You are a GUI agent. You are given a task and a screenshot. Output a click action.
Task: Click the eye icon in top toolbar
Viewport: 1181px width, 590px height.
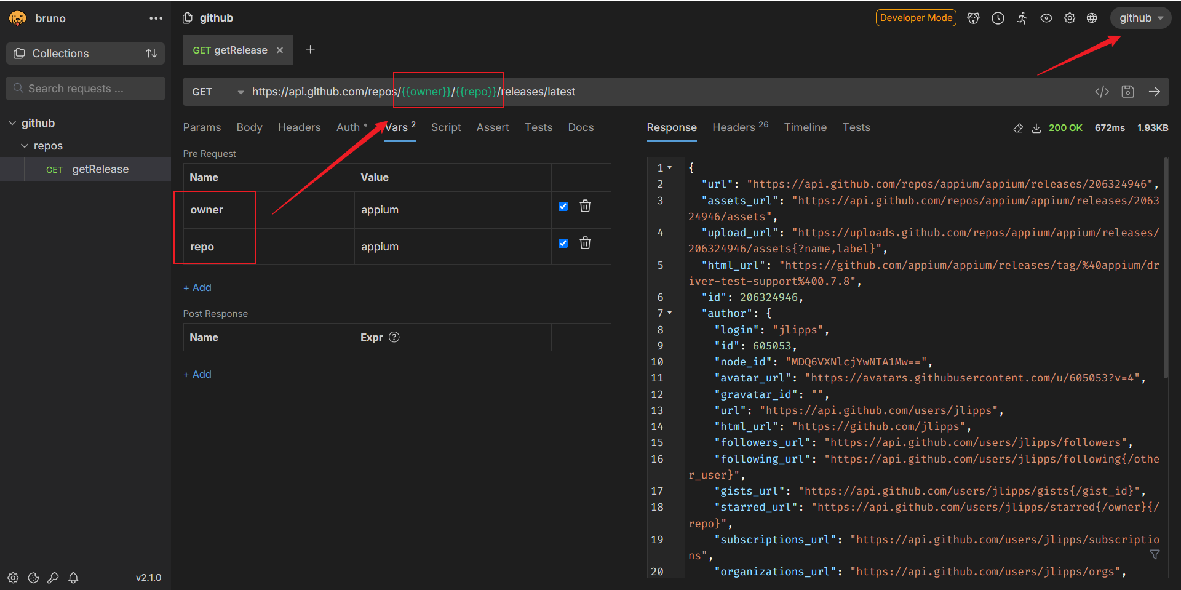point(1046,18)
